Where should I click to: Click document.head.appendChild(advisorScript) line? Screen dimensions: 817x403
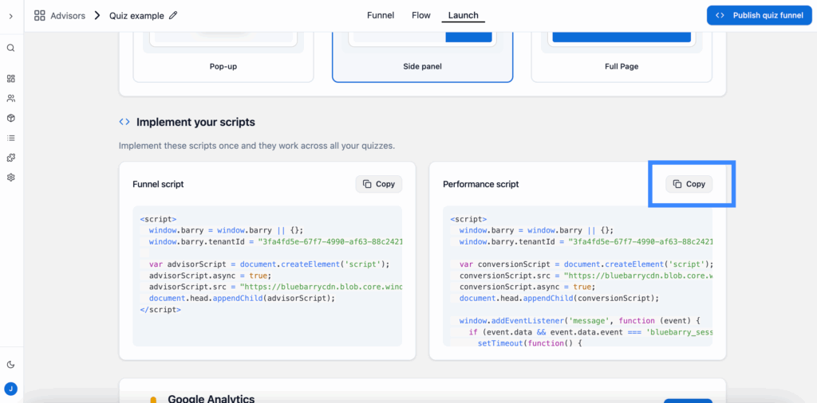click(x=242, y=299)
